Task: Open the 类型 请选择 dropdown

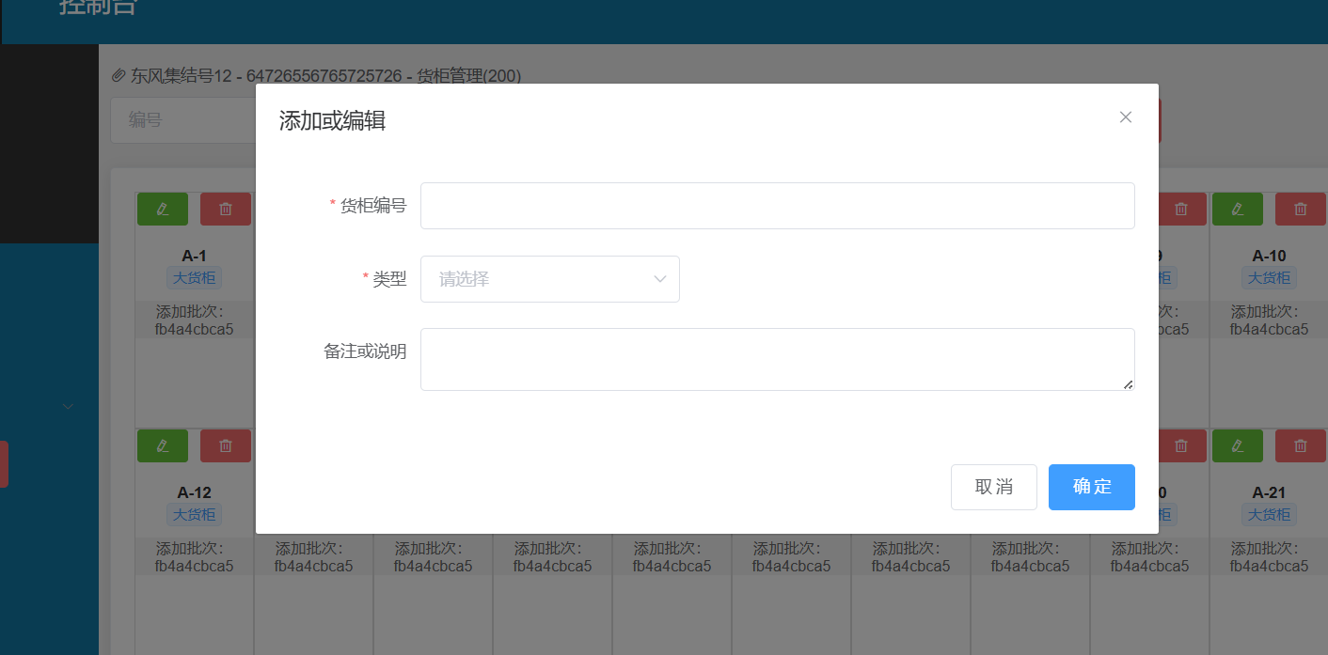Action: 549,279
